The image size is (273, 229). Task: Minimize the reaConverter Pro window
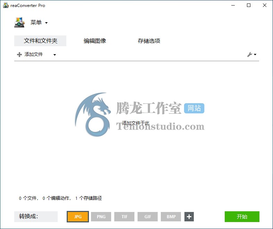point(233,5)
